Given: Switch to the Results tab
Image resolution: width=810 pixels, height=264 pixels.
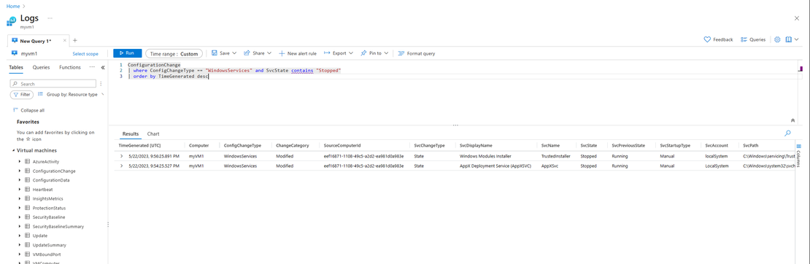Looking at the screenshot, I should click(x=130, y=133).
